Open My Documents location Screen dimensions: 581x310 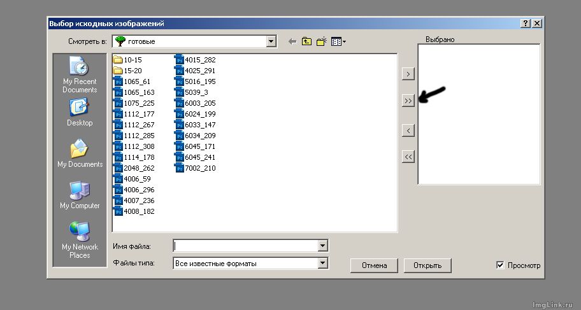click(80, 153)
